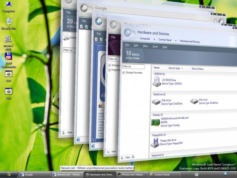Click Filter by field in Control Panel window
This screenshot has height=178, width=237.
pos(69,50)
